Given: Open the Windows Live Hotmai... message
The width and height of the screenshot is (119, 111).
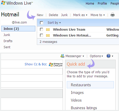Looking at the screenshot, I should click(72, 35).
